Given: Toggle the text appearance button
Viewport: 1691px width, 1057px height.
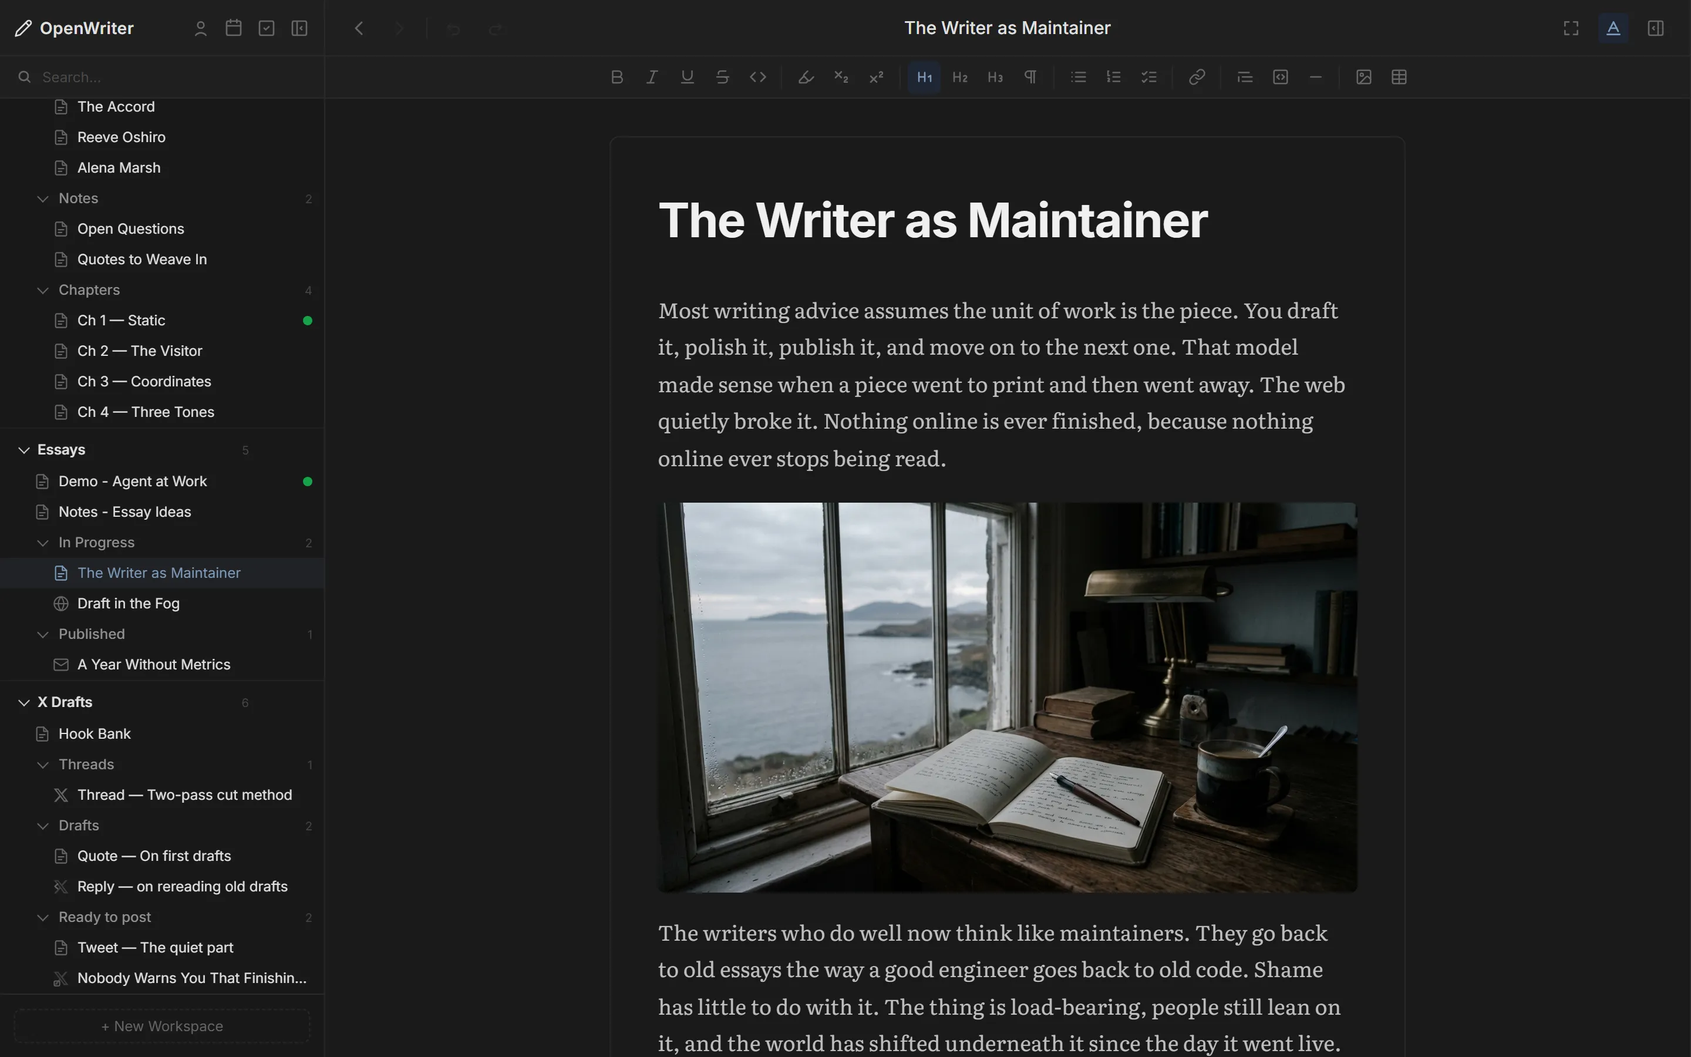Looking at the screenshot, I should point(1613,28).
